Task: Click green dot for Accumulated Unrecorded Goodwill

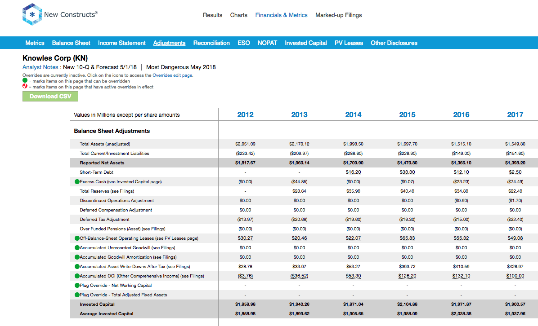Action: tap(77, 247)
